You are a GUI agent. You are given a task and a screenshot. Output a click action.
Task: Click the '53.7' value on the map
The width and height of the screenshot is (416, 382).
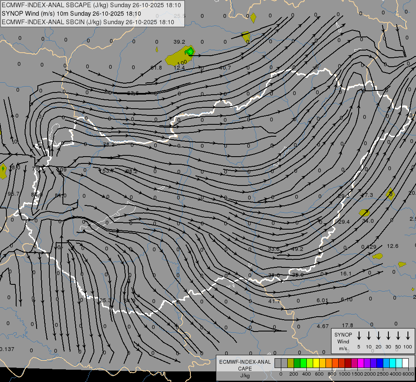point(108,171)
